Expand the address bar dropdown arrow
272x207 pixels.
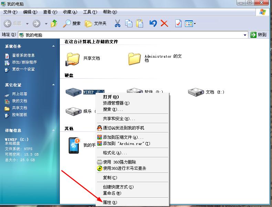click(x=245, y=35)
